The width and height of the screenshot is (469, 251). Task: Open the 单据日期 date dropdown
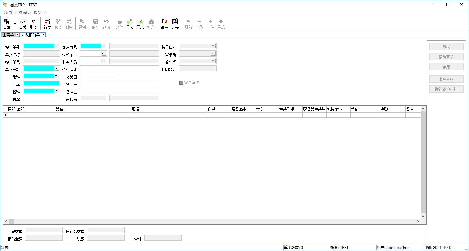(x=57, y=68)
